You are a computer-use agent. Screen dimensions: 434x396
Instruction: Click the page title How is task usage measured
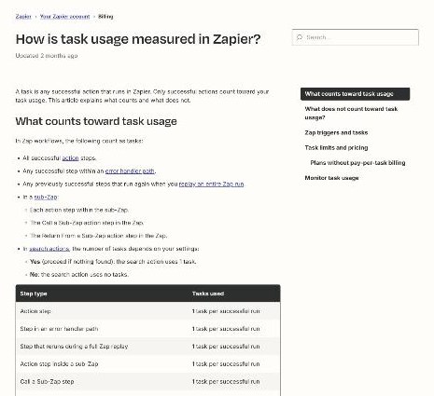(138, 39)
